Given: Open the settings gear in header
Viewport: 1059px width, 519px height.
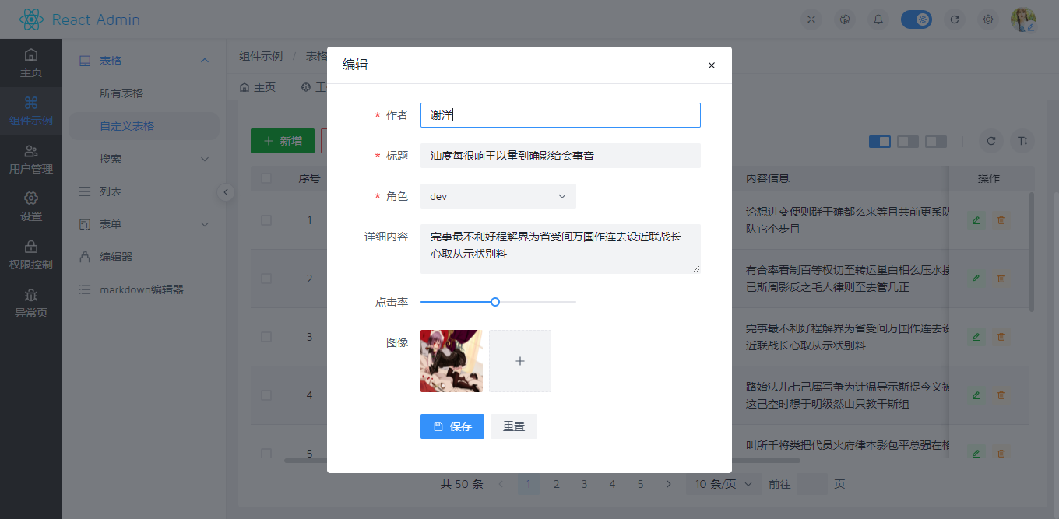Looking at the screenshot, I should 988,19.
